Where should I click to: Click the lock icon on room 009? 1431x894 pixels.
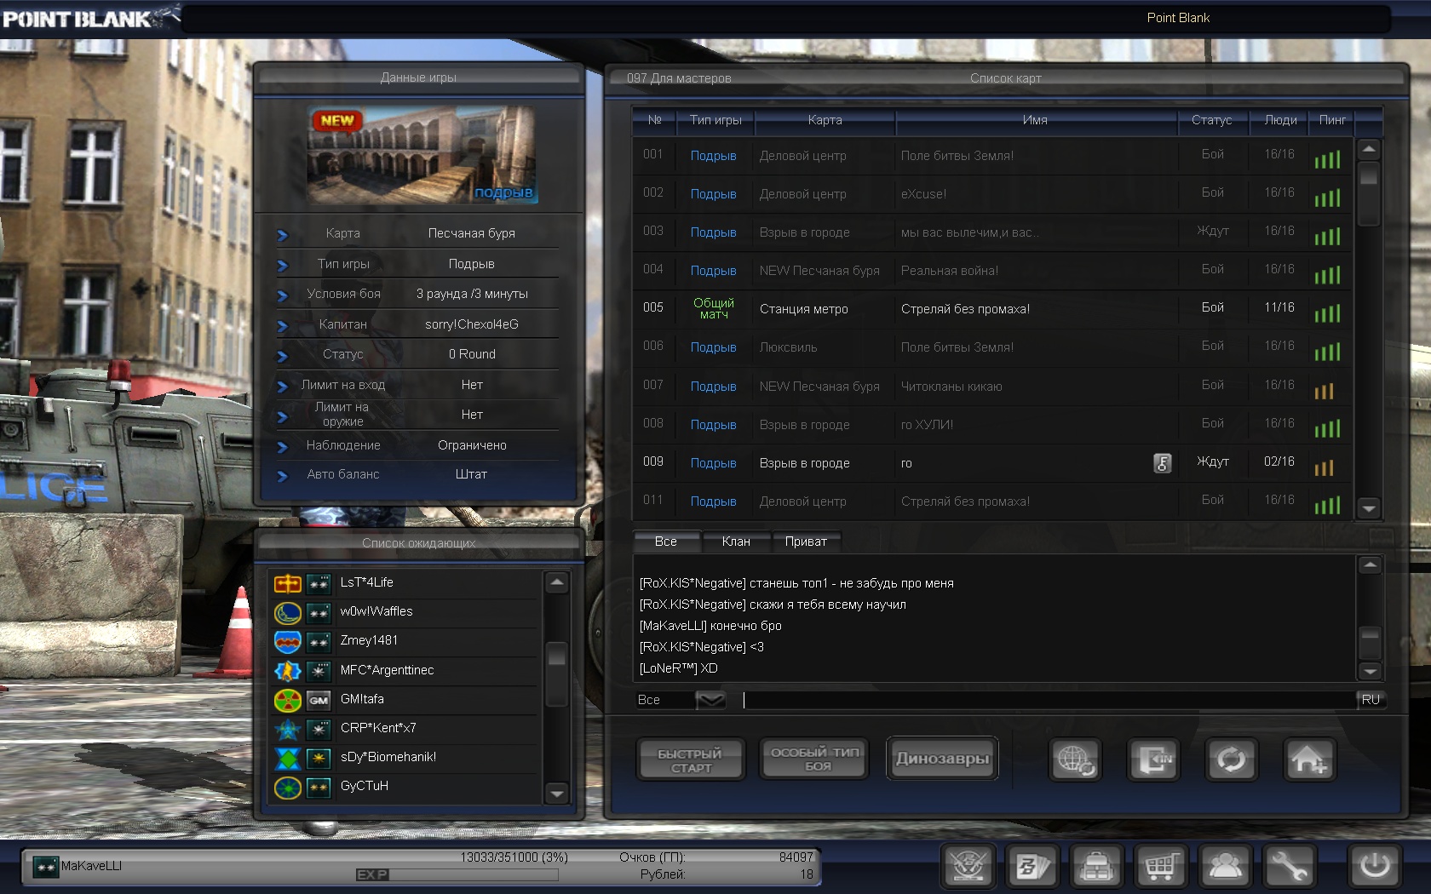[x=1163, y=463]
